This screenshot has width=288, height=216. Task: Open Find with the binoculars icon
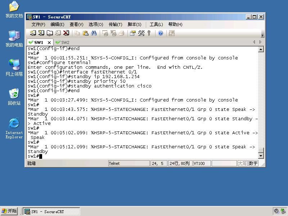pyautogui.click(x=94, y=33)
